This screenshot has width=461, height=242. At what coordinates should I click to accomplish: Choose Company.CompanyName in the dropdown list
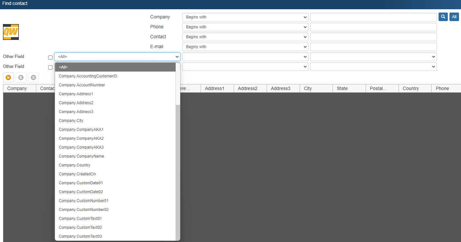coord(81,156)
